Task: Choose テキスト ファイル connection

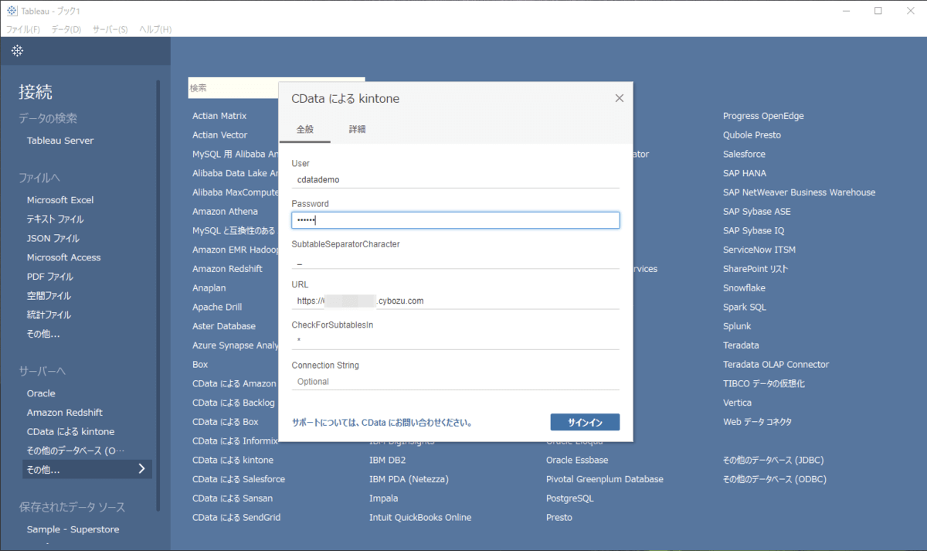Action: (56, 219)
